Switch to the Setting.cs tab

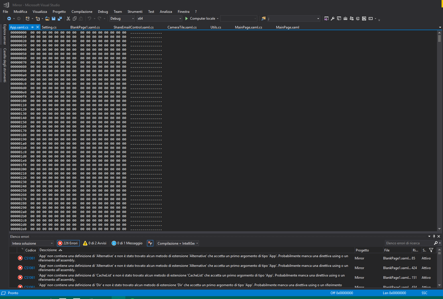pyautogui.click(x=49, y=27)
